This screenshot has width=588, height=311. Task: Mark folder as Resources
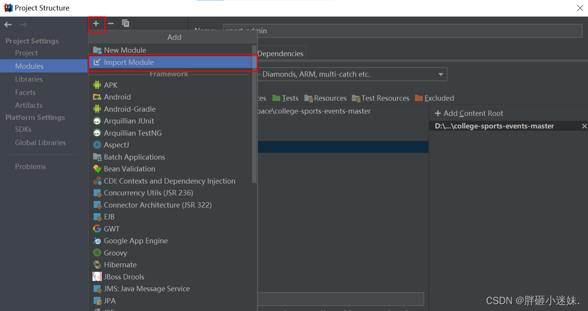tap(326, 98)
